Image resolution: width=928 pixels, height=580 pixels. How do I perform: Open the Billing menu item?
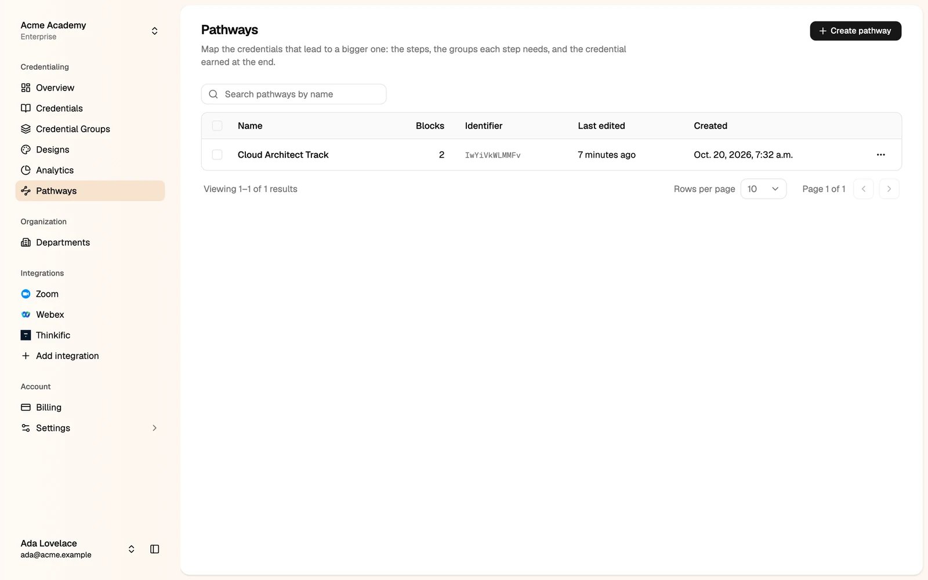(90, 407)
